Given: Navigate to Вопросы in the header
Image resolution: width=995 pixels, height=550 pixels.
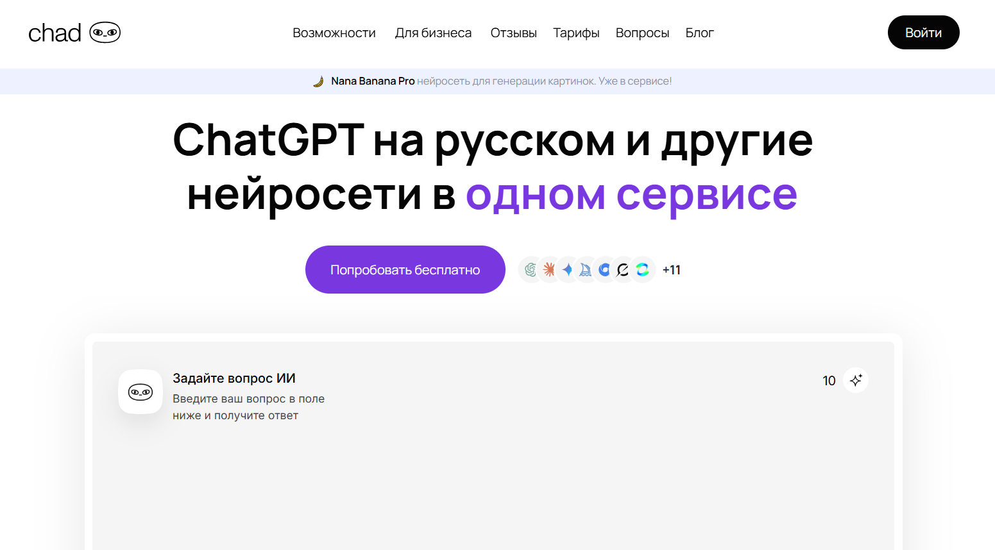Looking at the screenshot, I should coord(642,33).
